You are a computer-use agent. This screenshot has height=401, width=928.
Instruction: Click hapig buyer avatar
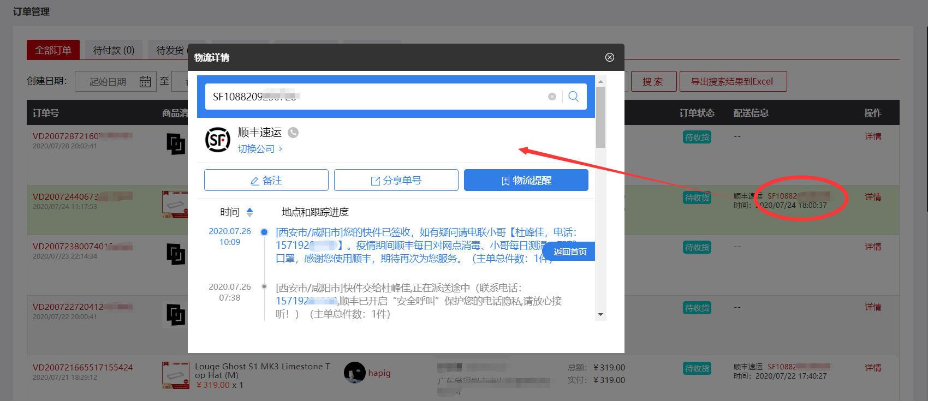(354, 373)
